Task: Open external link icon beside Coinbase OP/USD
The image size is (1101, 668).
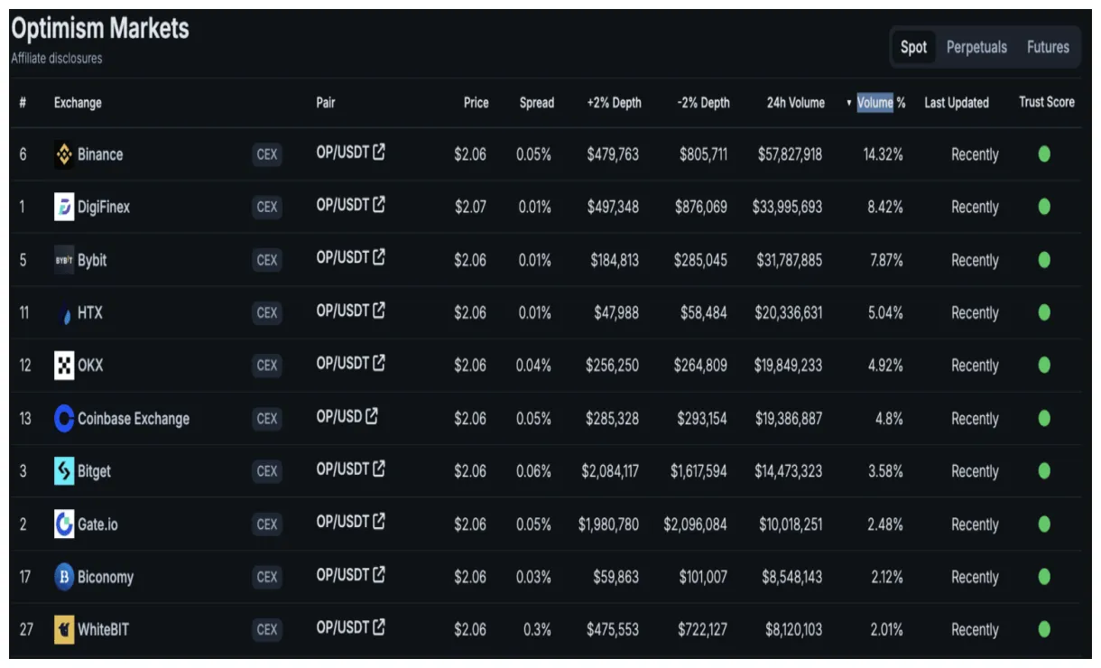Action: [x=372, y=416]
